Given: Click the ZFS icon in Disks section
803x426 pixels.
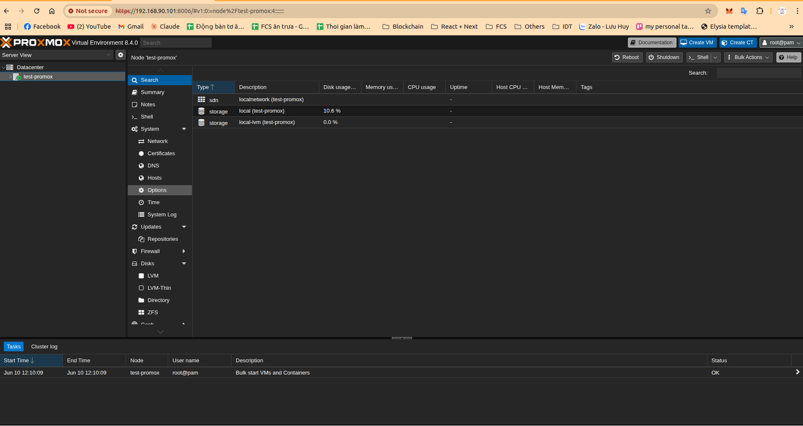Looking at the screenshot, I should [x=142, y=312].
